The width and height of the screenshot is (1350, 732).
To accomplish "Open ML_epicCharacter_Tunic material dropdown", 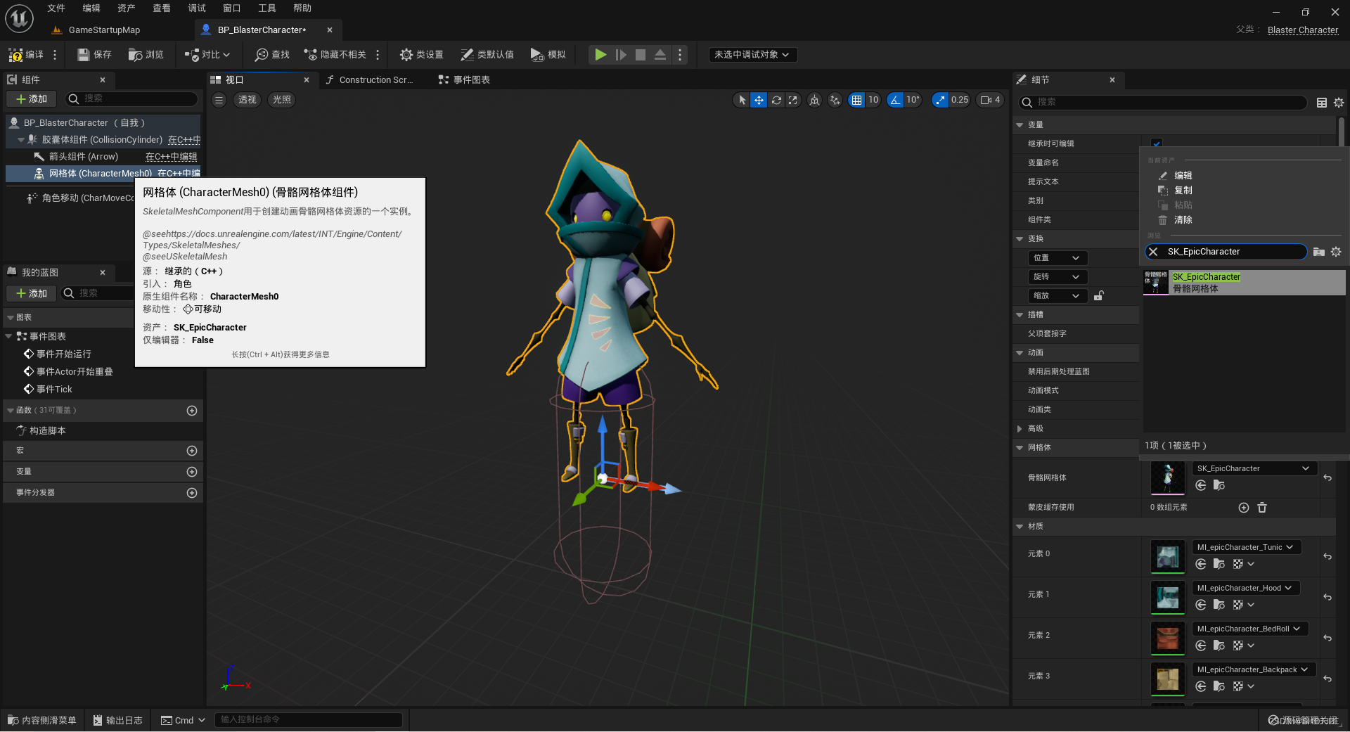I will click(1246, 548).
